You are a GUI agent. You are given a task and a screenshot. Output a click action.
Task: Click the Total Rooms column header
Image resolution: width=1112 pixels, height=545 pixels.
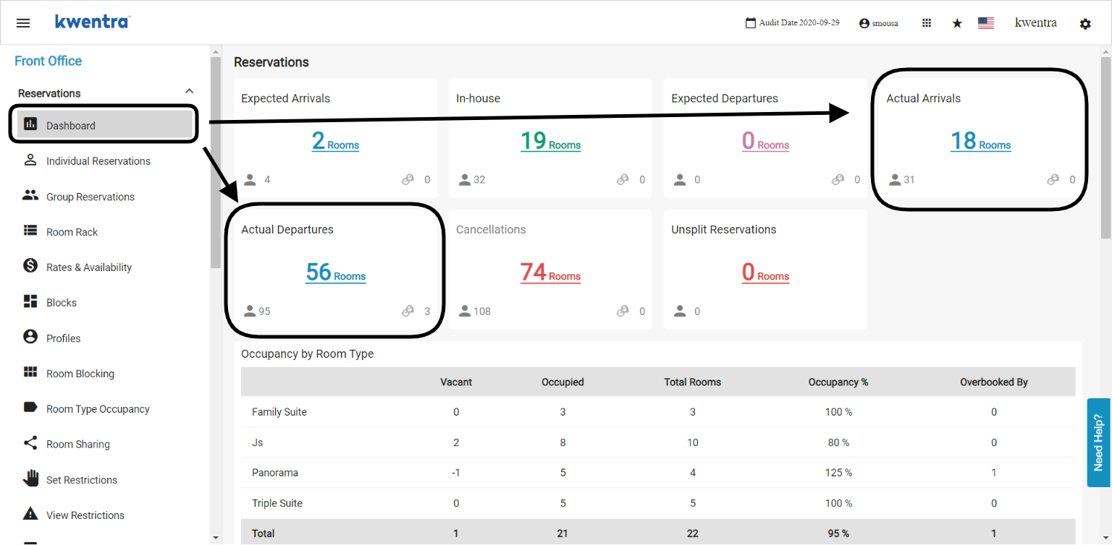[x=693, y=382]
